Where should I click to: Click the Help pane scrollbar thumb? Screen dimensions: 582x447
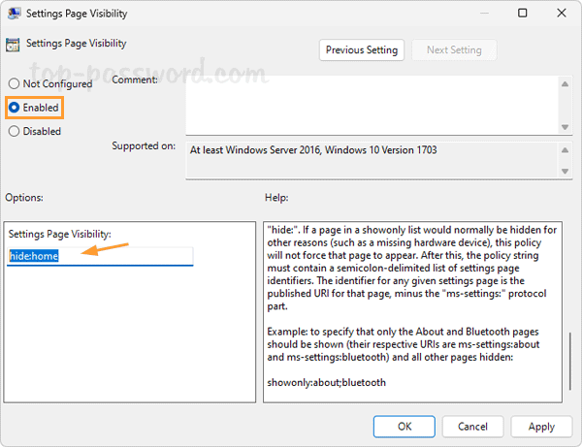569,361
